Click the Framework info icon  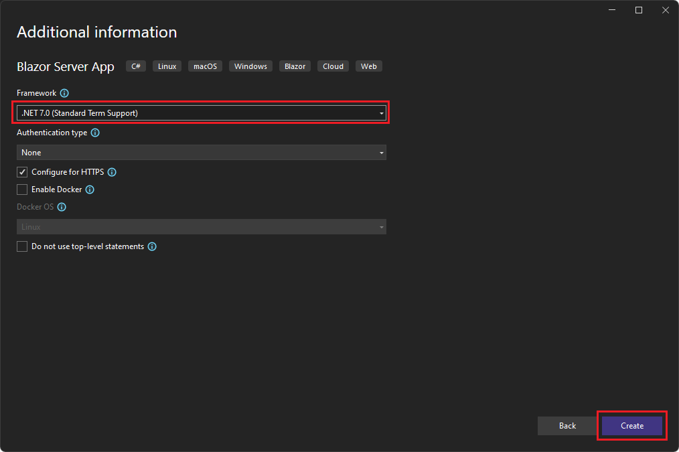coord(64,94)
